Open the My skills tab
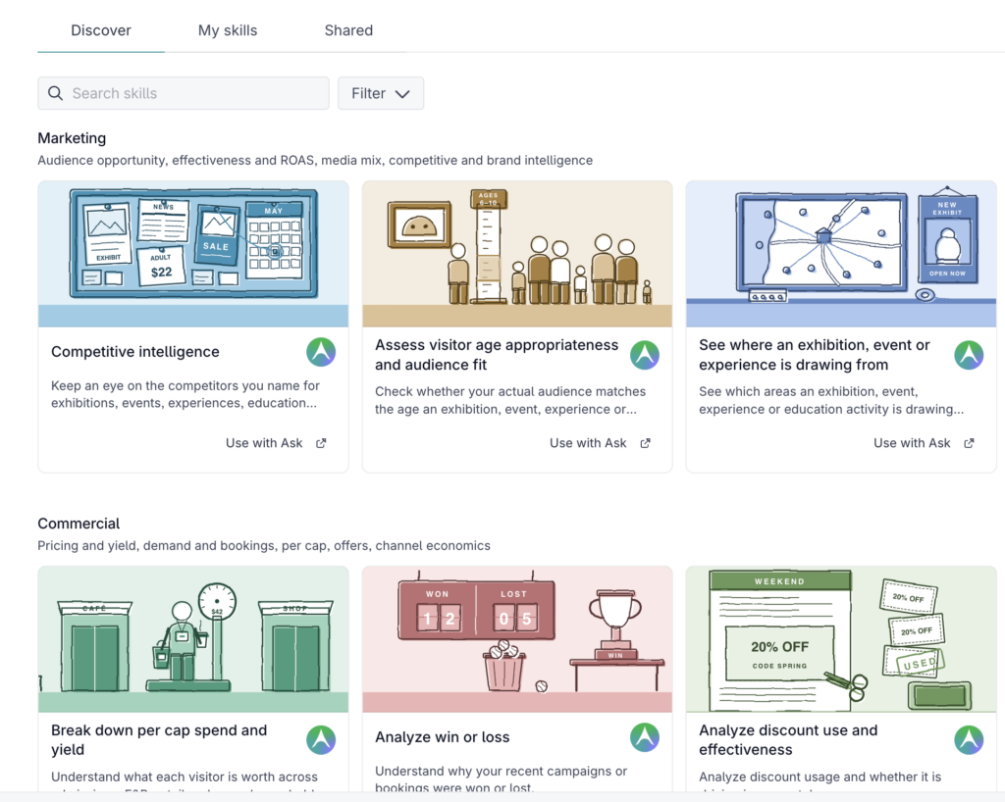 (228, 30)
